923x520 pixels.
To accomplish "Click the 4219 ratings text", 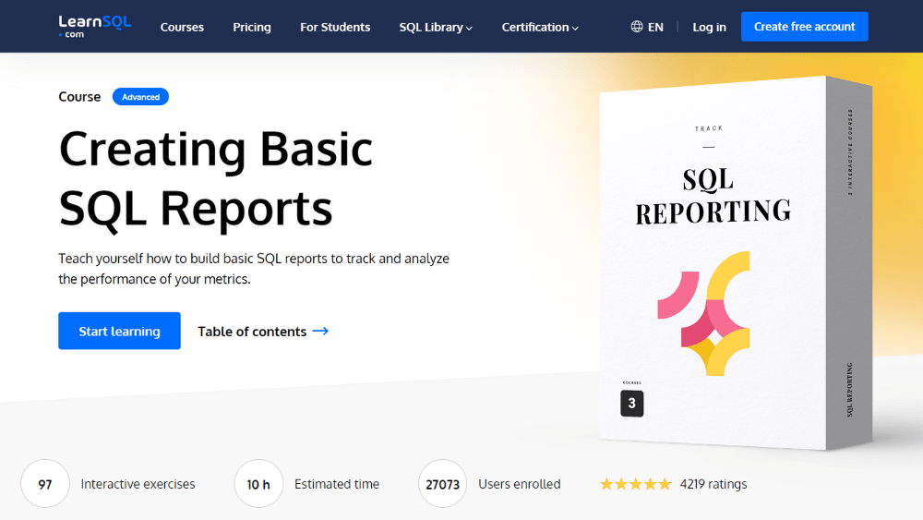I will coord(713,484).
